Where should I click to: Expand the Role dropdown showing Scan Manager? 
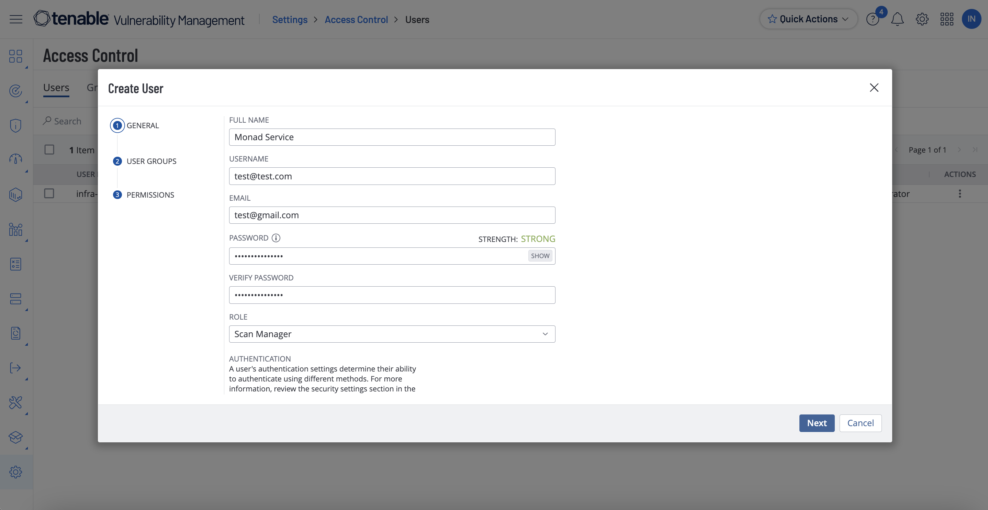(392, 334)
